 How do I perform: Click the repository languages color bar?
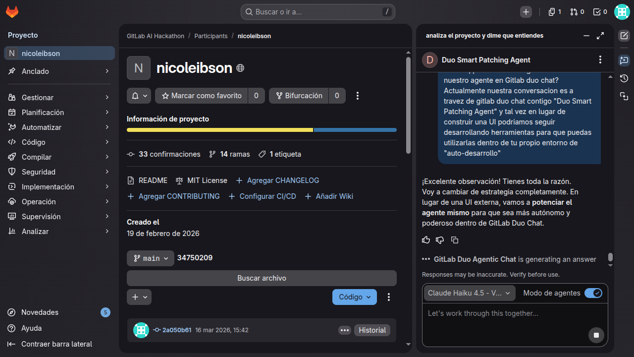[x=262, y=130]
